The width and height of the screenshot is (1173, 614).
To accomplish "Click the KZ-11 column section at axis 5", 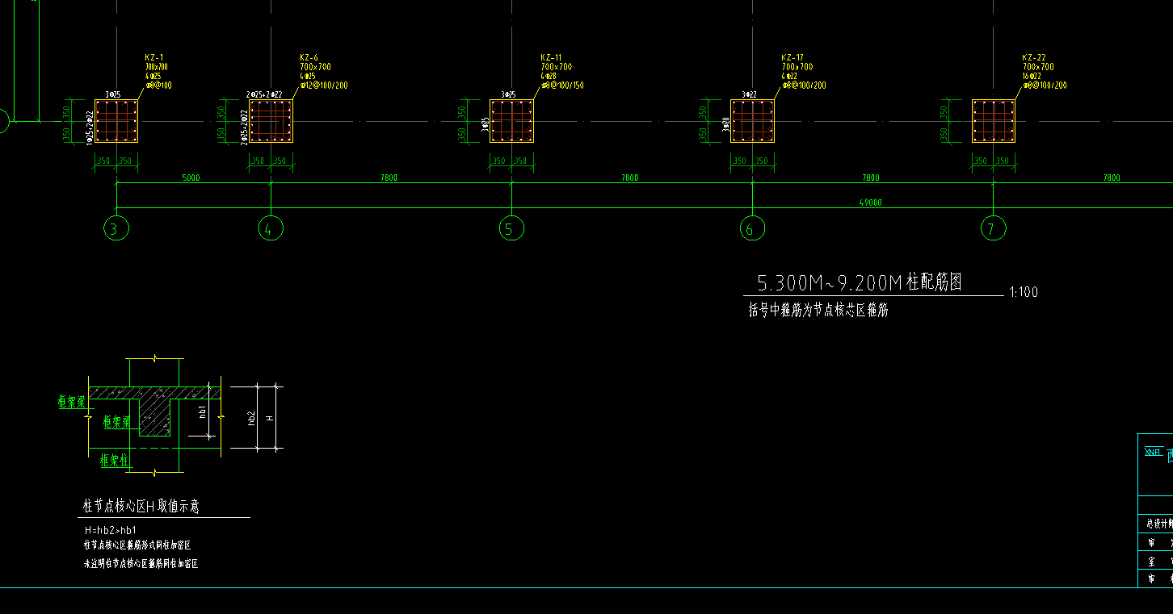I will [x=511, y=121].
